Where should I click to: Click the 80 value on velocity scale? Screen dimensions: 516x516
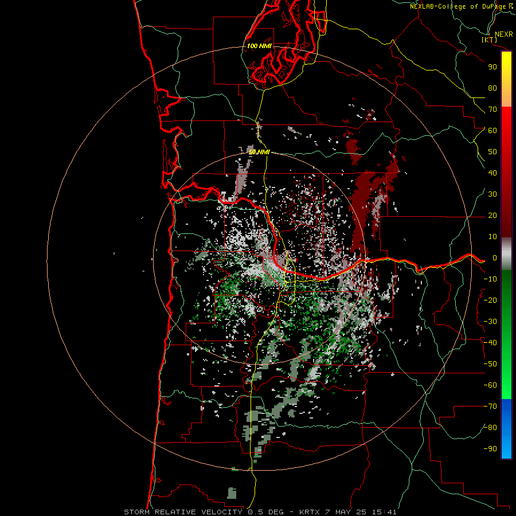[492, 88]
